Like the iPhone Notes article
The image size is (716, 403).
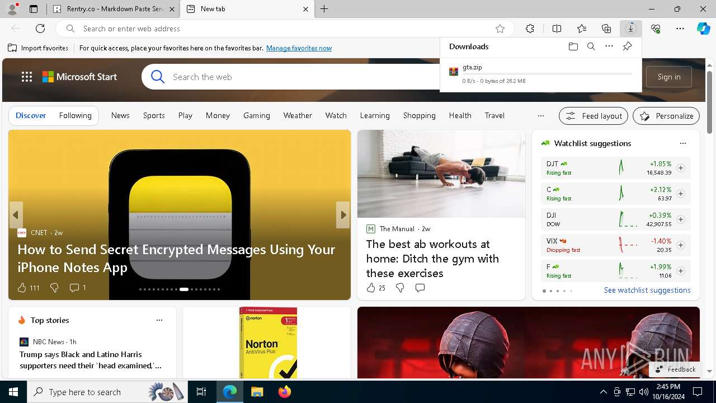tap(22, 288)
